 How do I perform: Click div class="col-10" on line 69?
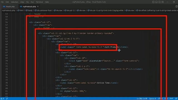coord(75,58)
